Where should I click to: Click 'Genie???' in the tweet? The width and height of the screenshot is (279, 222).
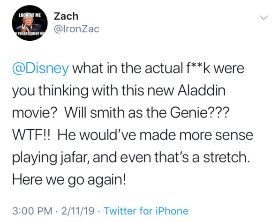coord(198,113)
